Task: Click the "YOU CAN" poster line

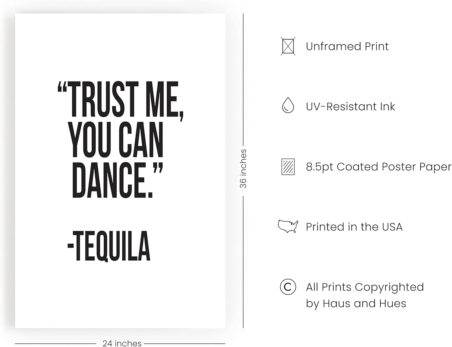Action: (x=116, y=140)
